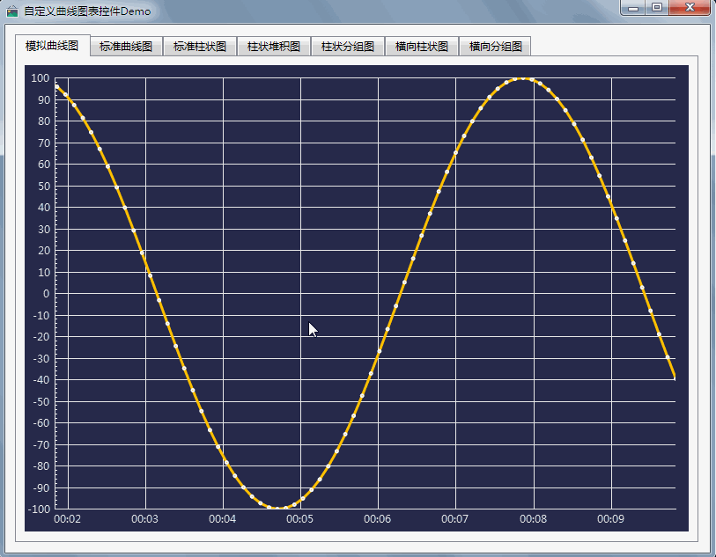Open the 横向柱状图 tab
This screenshot has width=716, height=557.
coord(421,42)
